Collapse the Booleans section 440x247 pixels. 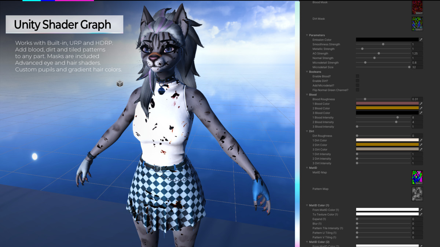click(x=307, y=72)
